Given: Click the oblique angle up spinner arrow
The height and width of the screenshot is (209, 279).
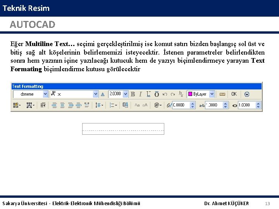Looking at the screenshot, I should pos(192,103).
